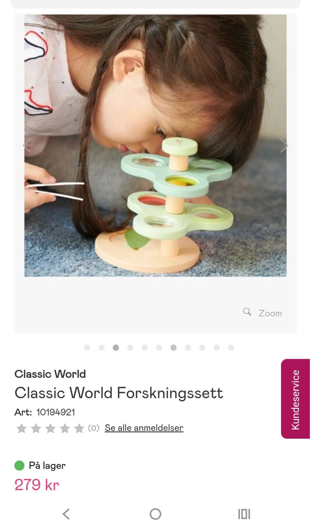Show the next product image arrow
The image size is (311, 531).
coord(284,145)
